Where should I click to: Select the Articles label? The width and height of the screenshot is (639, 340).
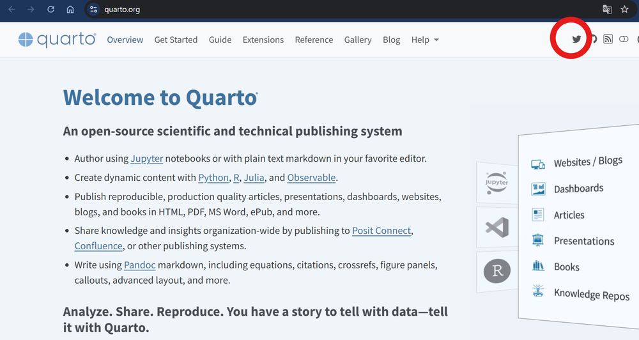point(569,215)
